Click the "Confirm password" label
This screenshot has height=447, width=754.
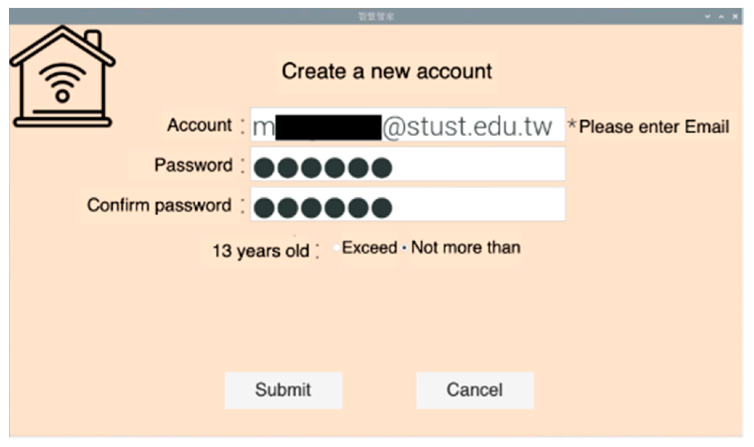tap(159, 205)
